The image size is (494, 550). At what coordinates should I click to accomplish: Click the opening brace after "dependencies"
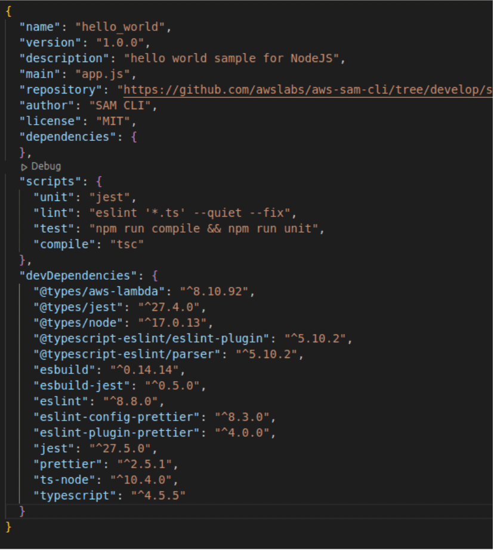(x=134, y=137)
